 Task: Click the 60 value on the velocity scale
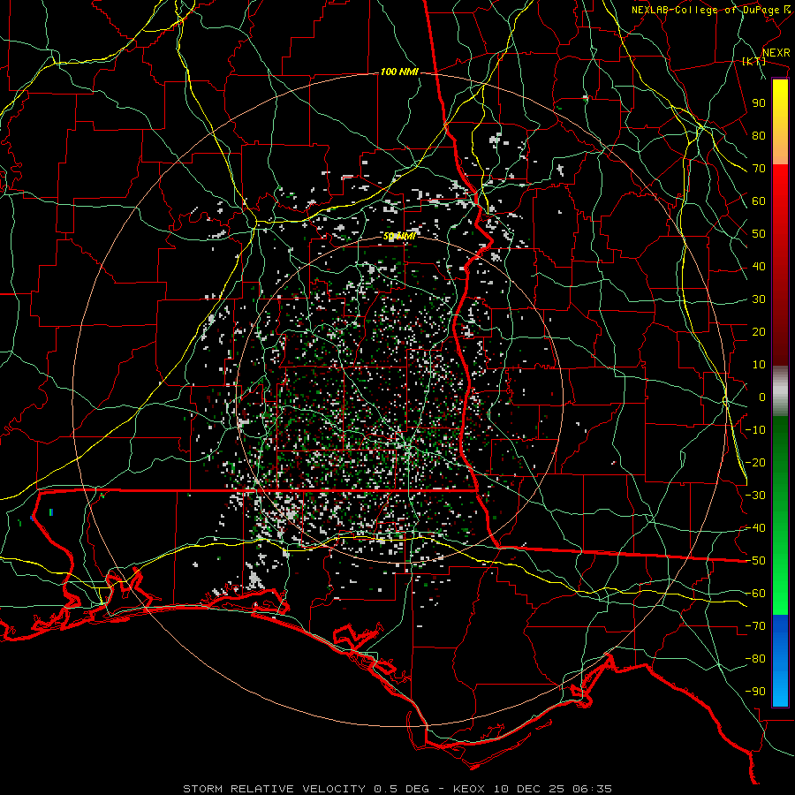point(759,201)
